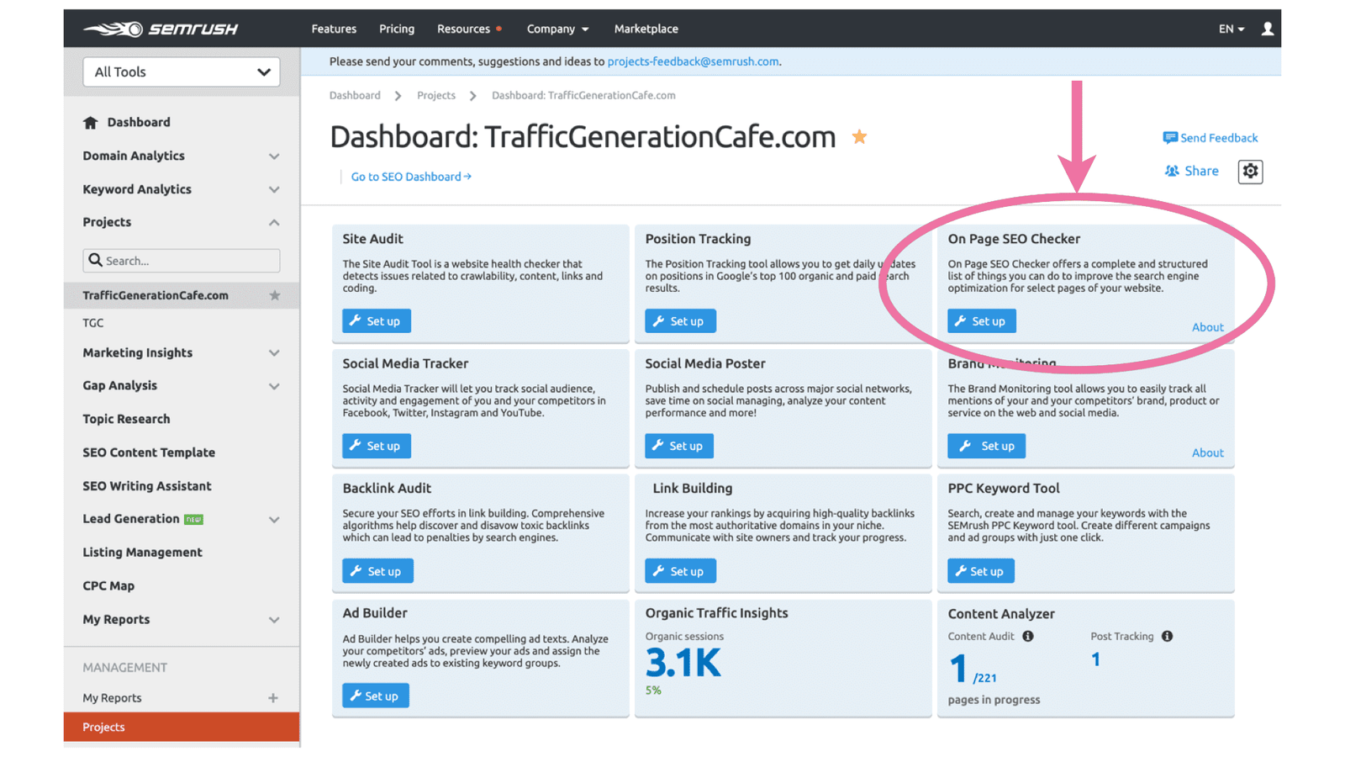Select Marketplace from the top navigation

click(646, 28)
